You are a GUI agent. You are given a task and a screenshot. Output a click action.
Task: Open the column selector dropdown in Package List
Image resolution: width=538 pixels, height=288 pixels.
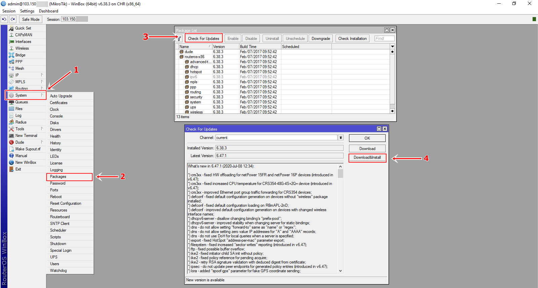click(x=392, y=47)
